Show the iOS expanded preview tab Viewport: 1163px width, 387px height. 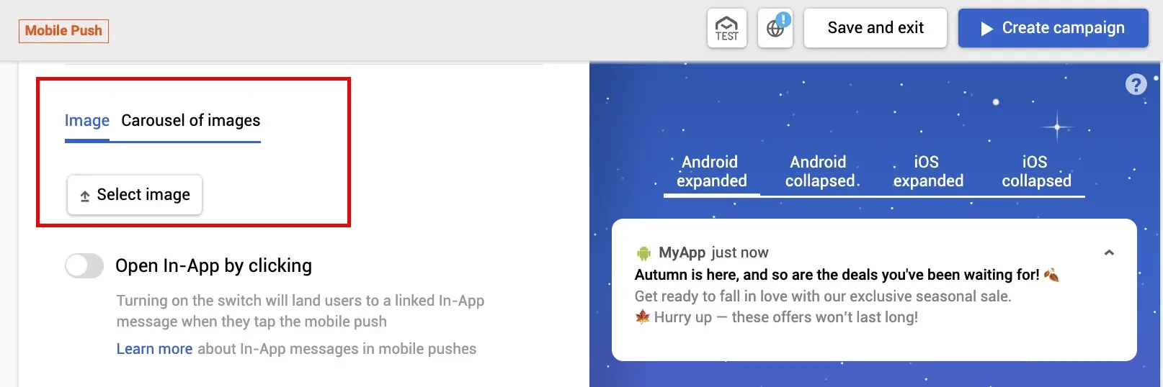[x=928, y=171]
